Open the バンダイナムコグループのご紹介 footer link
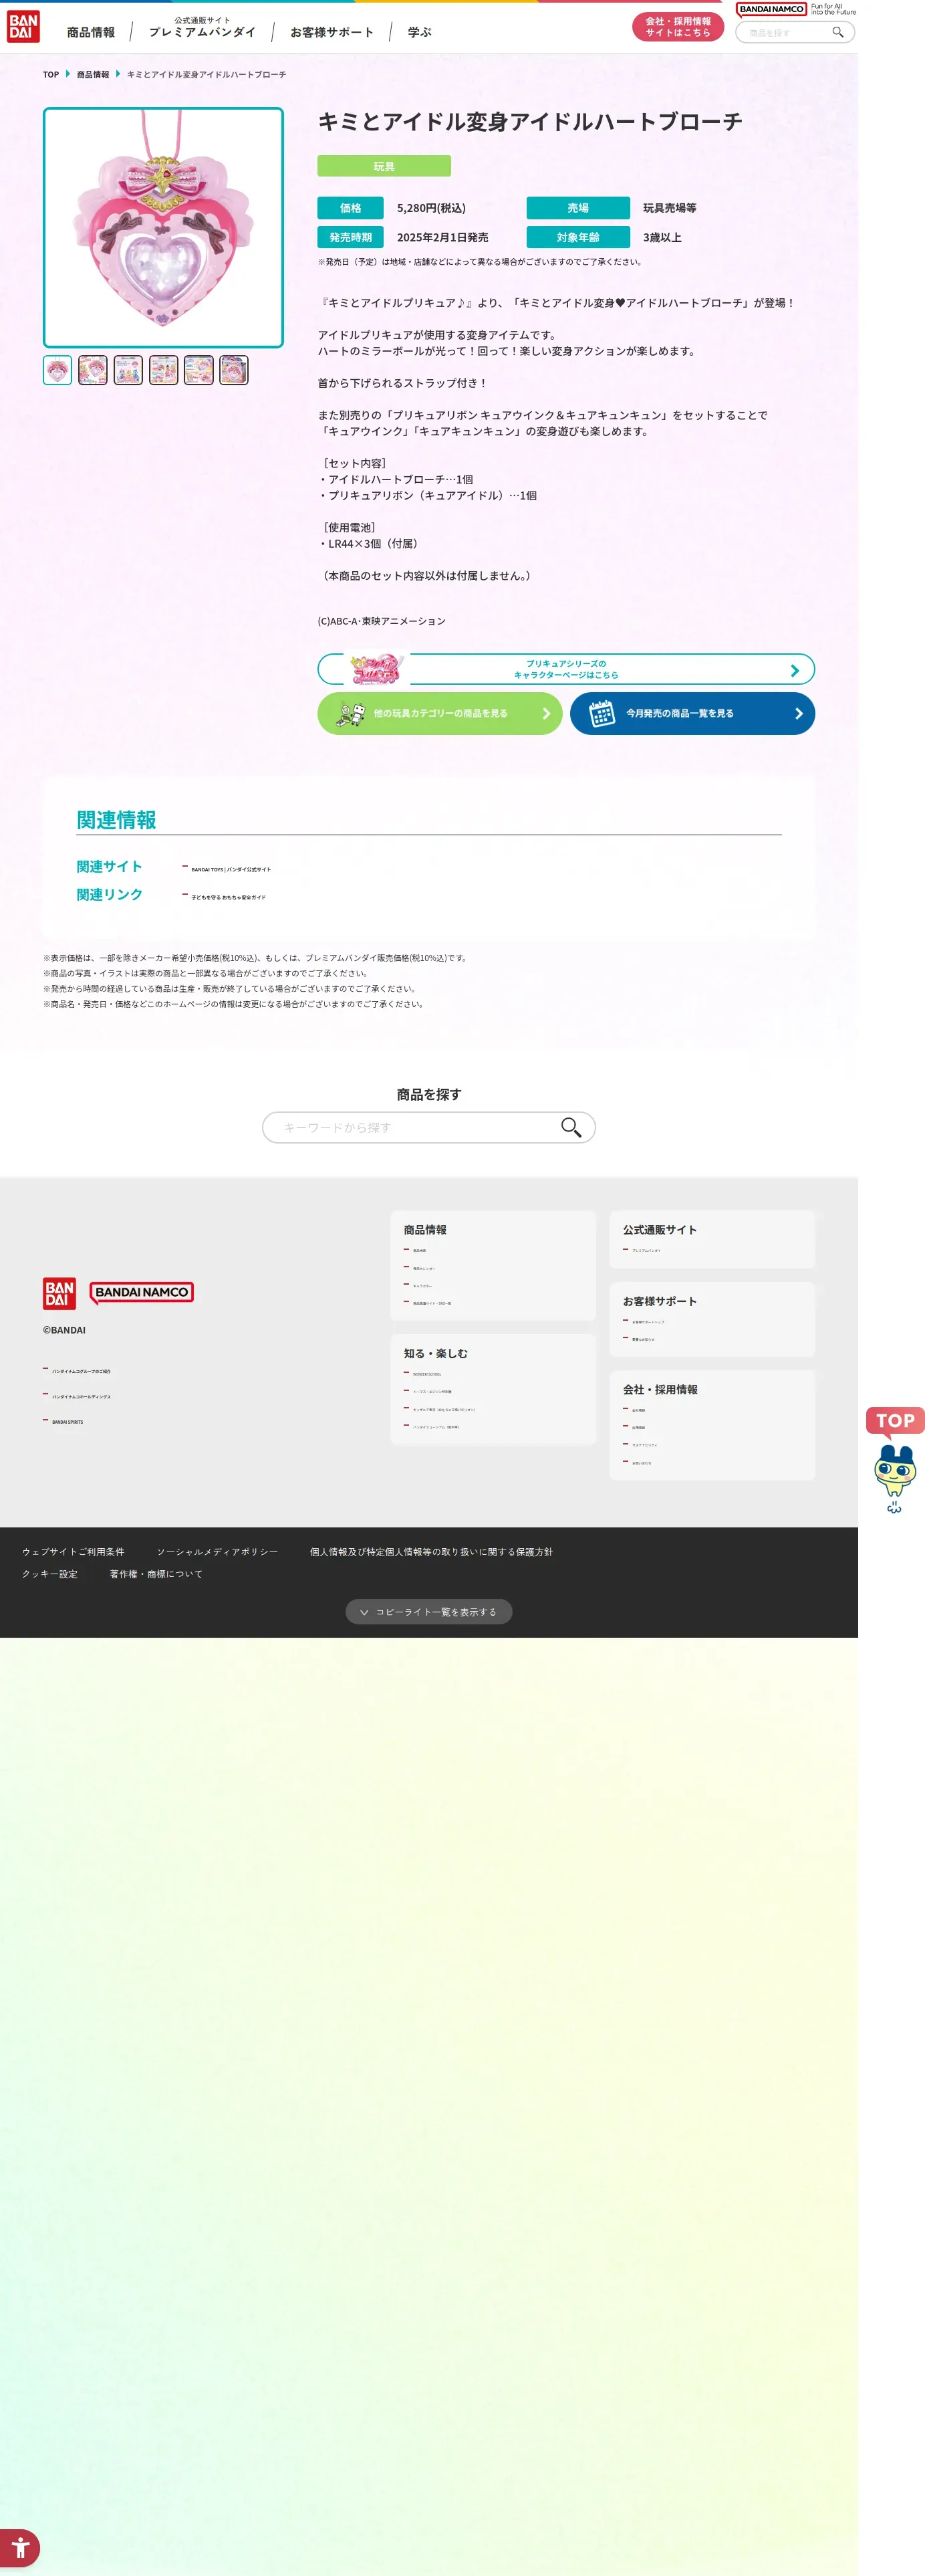 [x=81, y=1371]
